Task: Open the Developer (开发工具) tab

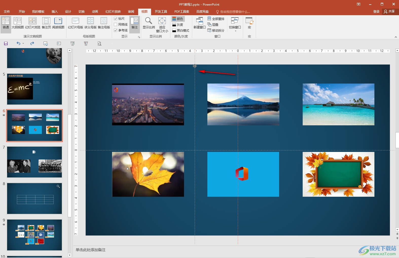Action: point(161,12)
